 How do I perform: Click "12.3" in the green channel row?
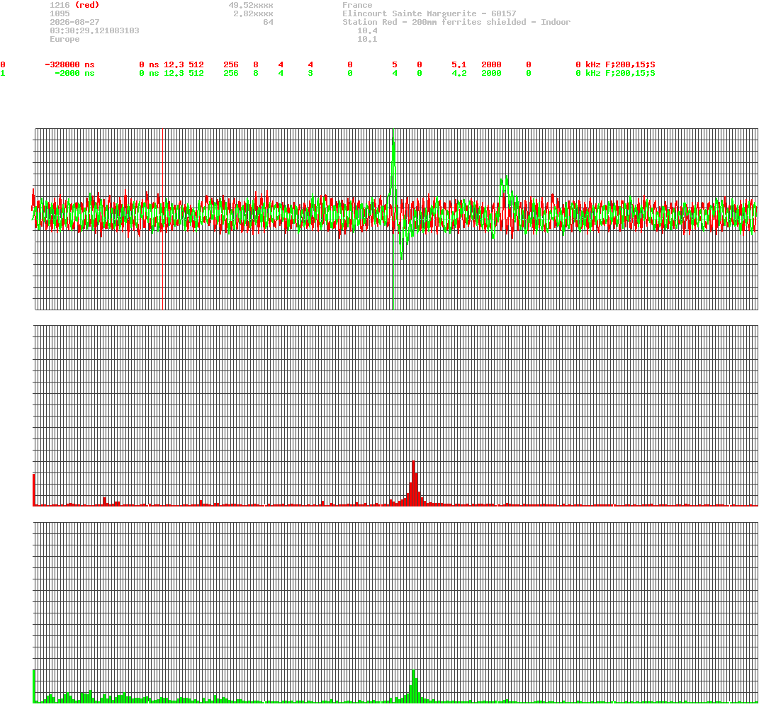point(174,73)
